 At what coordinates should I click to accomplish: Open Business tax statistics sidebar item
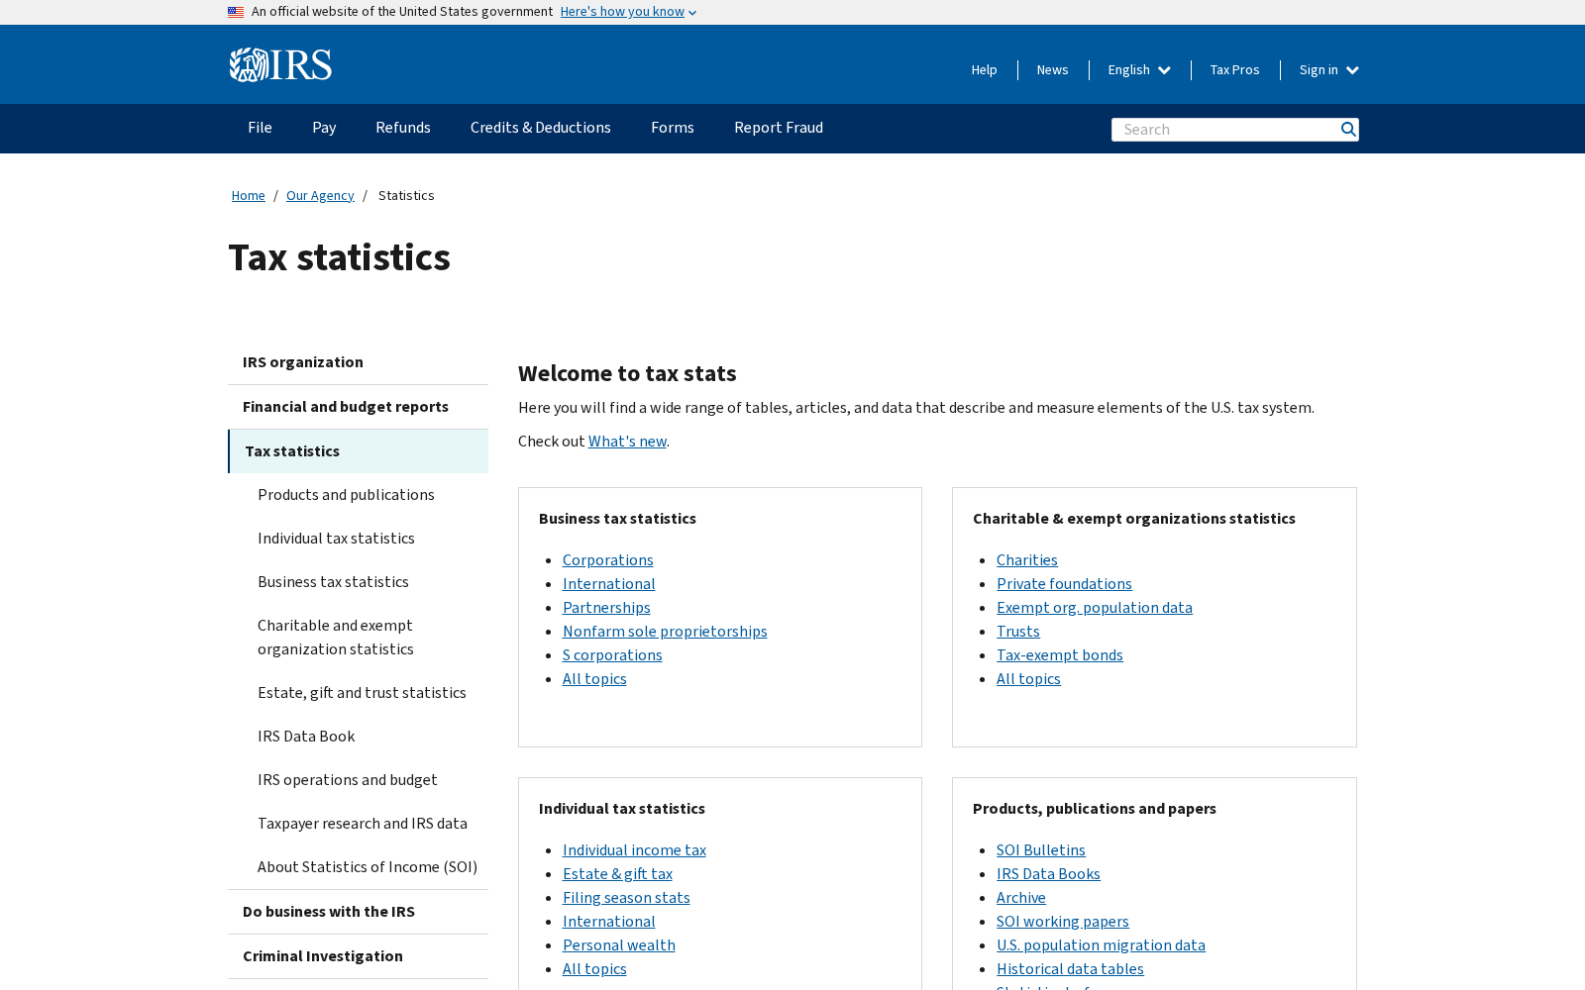[333, 582]
